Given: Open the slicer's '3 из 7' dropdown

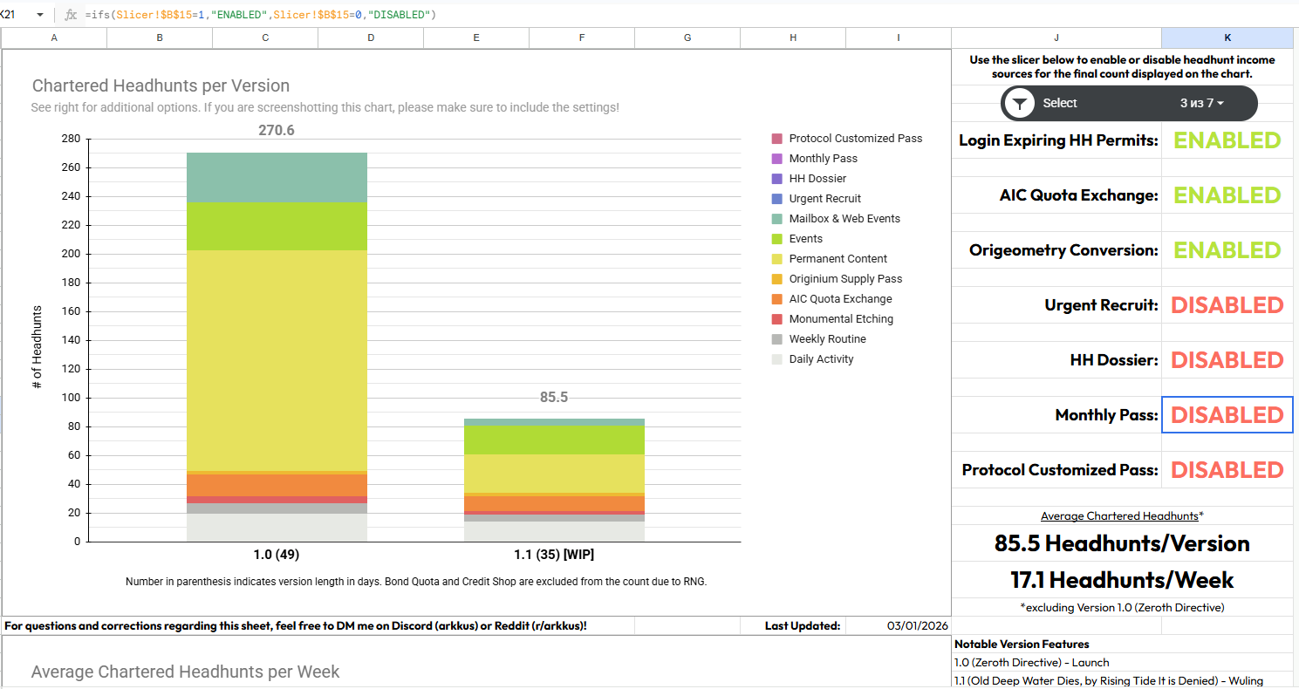Looking at the screenshot, I should tap(1202, 103).
